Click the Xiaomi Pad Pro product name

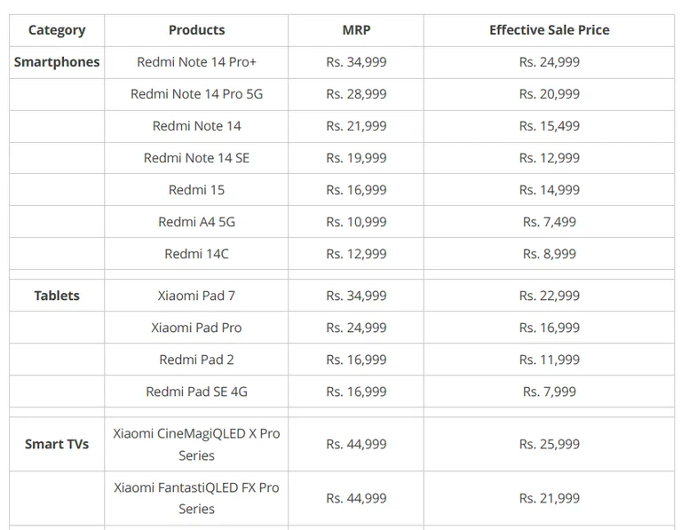[196, 328]
